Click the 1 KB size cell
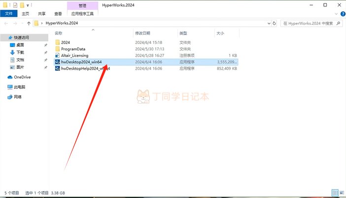Viewport: 346px width, 198px height. tap(233, 55)
